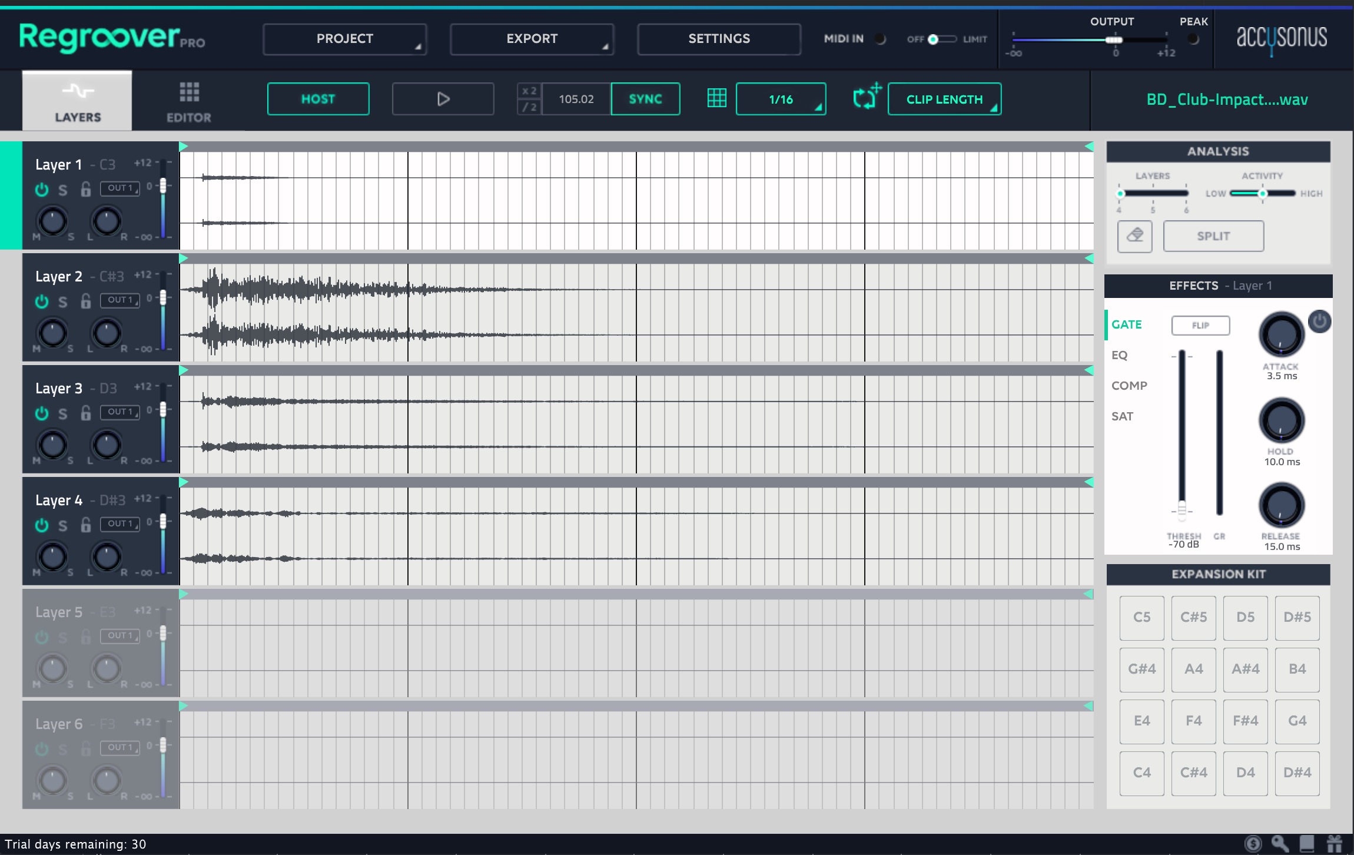Select the COMP effect tab
The image size is (1354, 855).
(x=1129, y=386)
